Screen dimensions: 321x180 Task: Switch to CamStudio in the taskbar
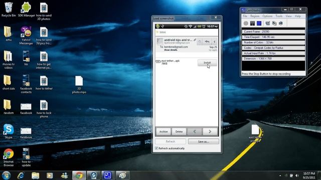click(x=108, y=175)
